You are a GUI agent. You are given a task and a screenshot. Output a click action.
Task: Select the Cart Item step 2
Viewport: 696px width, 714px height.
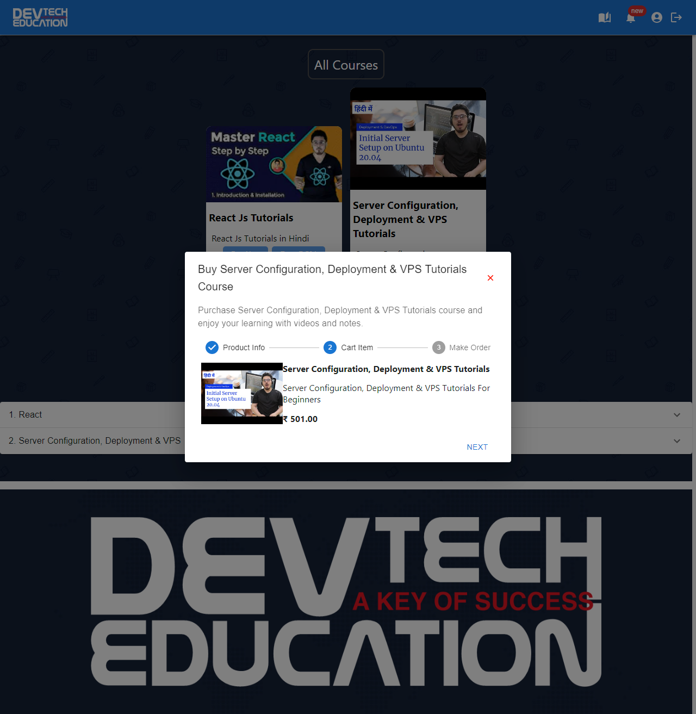pyautogui.click(x=348, y=347)
